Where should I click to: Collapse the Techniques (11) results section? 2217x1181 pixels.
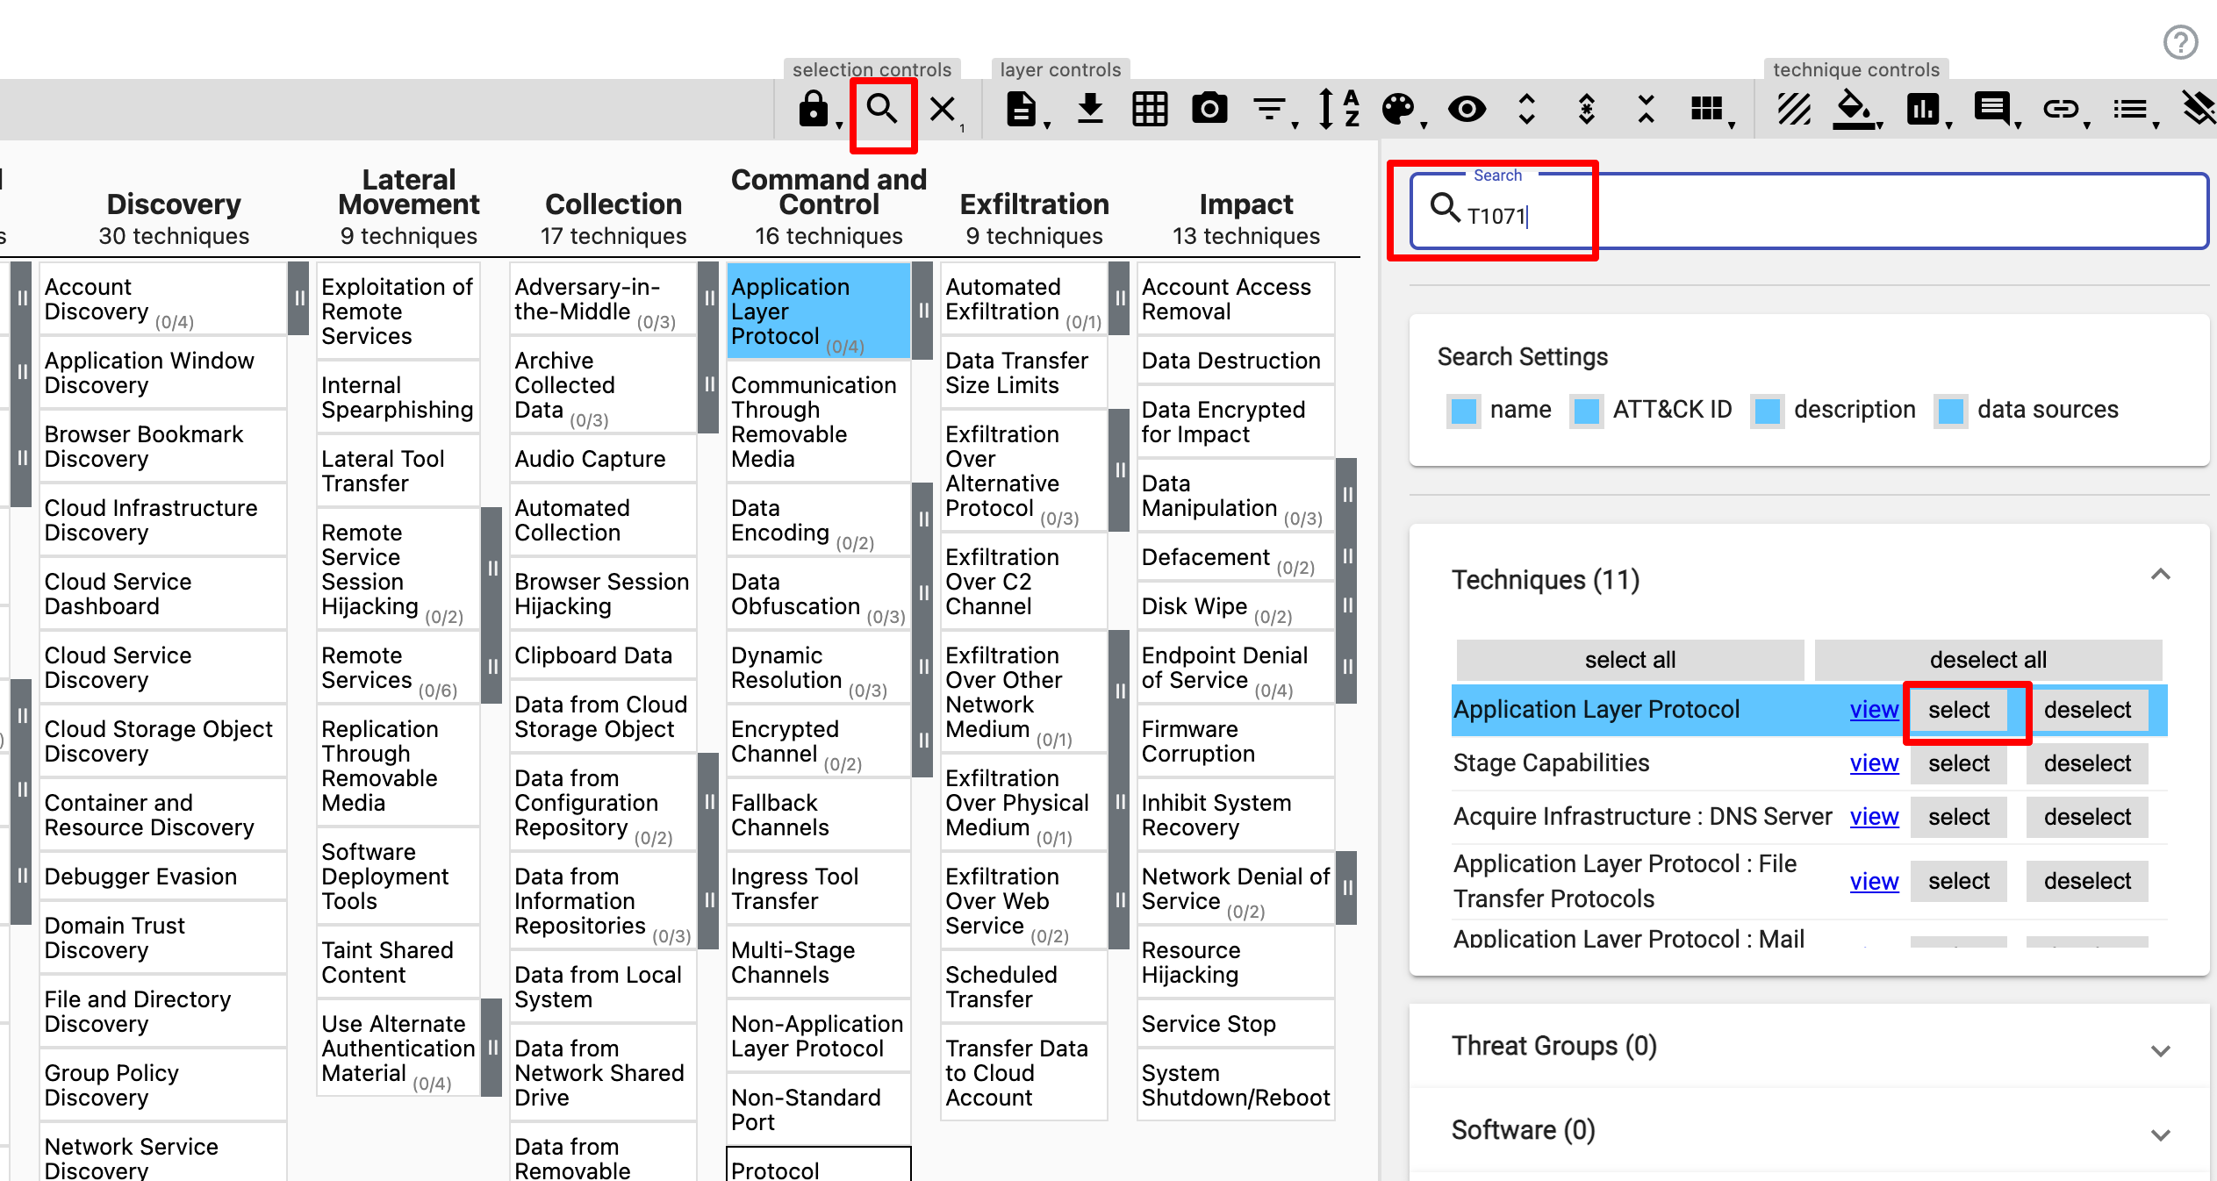2160,576
